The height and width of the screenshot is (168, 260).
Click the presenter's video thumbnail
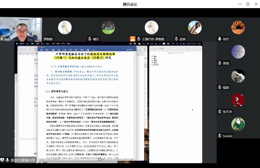click(x=21, y=29)
